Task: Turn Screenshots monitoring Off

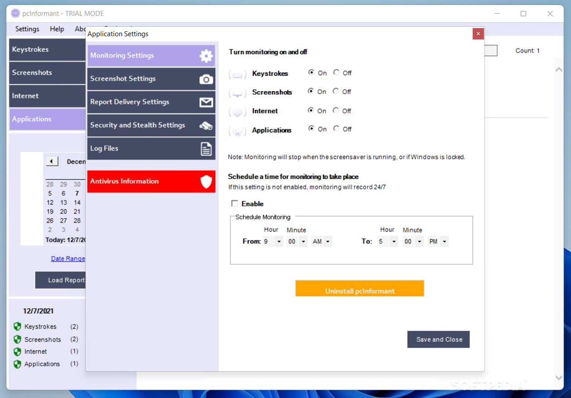Action: pos(336,91)
